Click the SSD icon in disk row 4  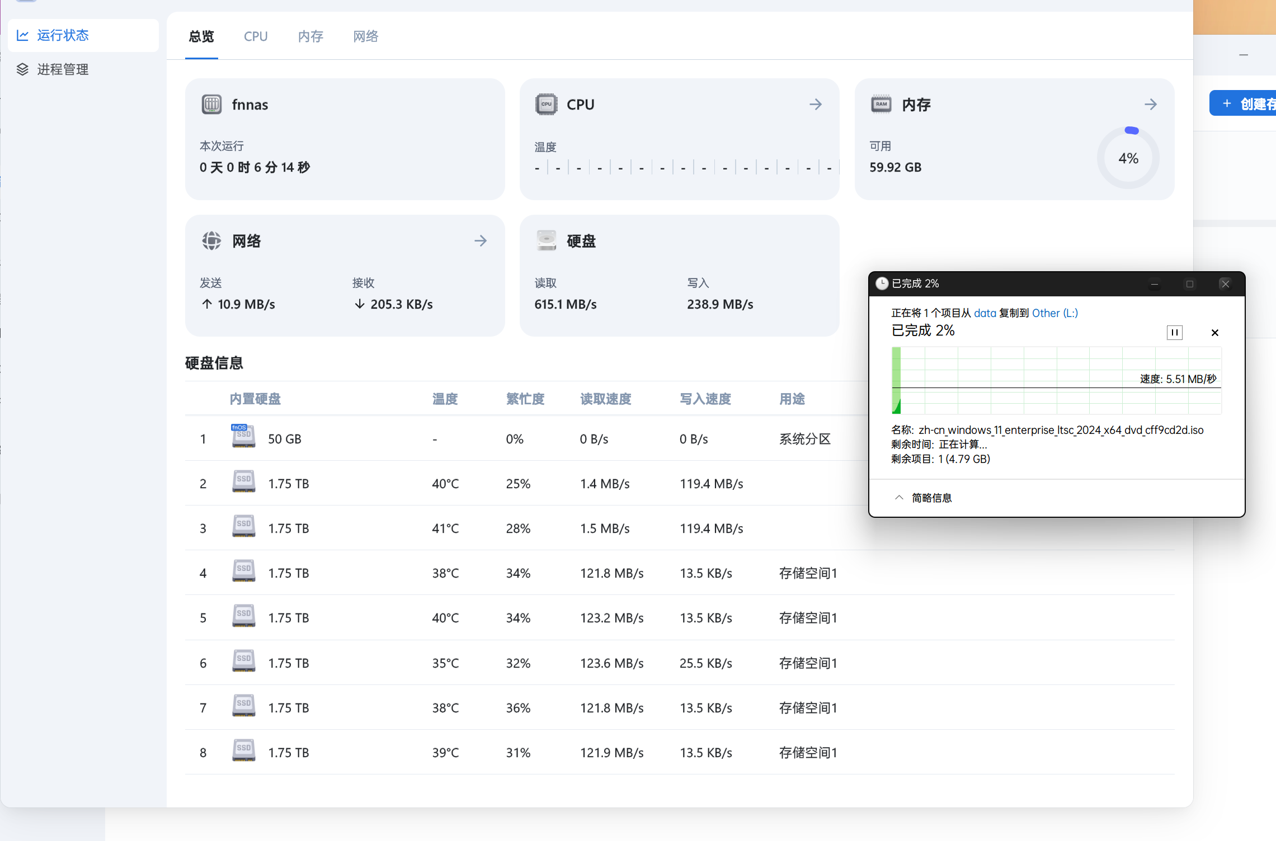click(x=243, y=571)
